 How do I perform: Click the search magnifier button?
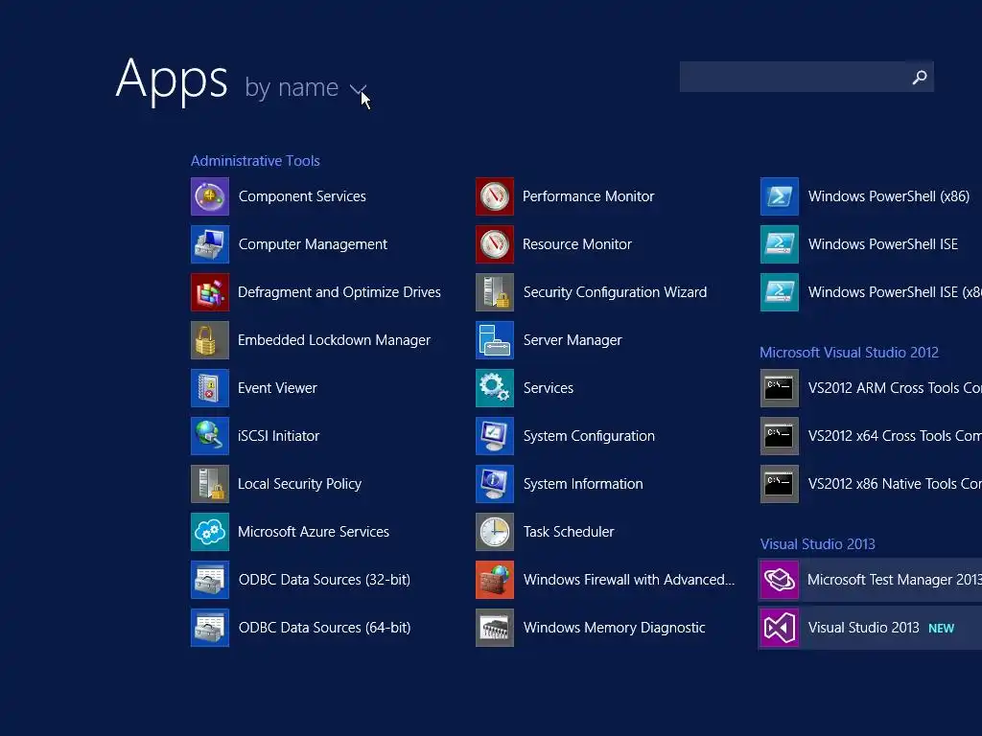tap(920, 77)
